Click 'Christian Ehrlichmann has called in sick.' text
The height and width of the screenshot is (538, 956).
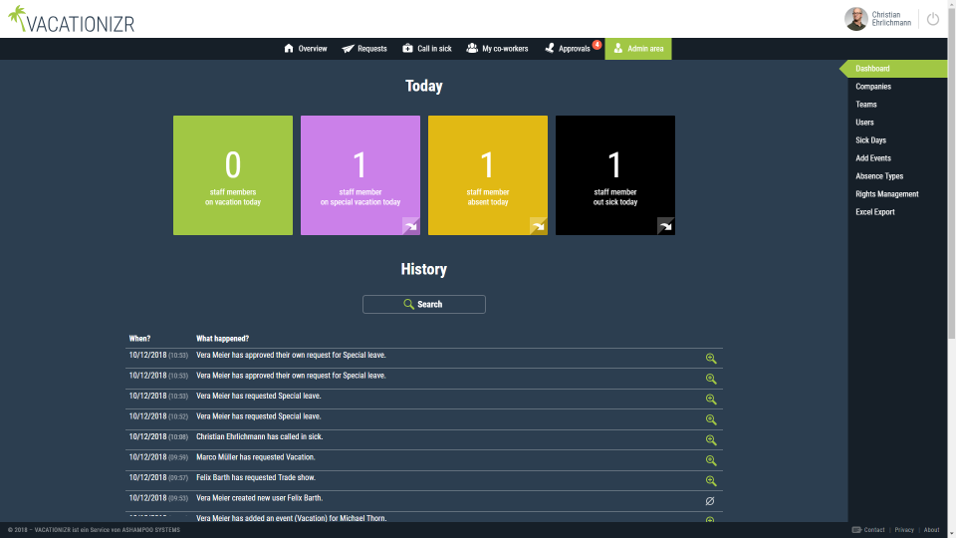click(x=260, y=436)
